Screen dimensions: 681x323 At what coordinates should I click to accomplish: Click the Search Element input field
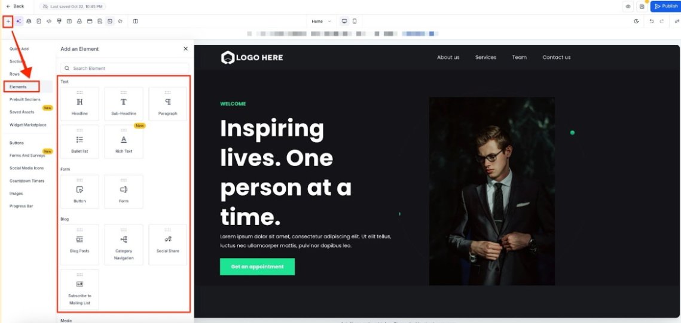click(x=124, y=68)
